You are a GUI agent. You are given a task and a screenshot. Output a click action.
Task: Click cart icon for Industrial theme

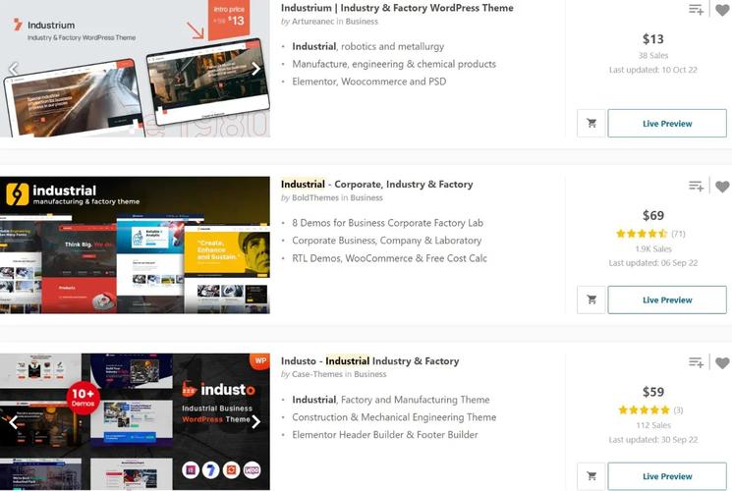coord(591,300)
